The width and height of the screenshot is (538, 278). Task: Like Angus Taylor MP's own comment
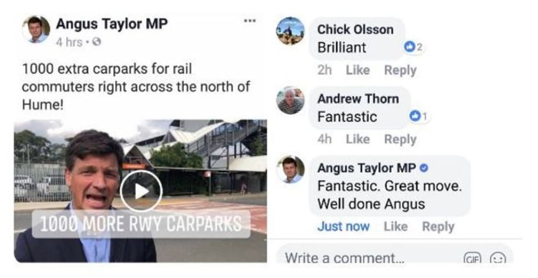[x=395, y=226]
